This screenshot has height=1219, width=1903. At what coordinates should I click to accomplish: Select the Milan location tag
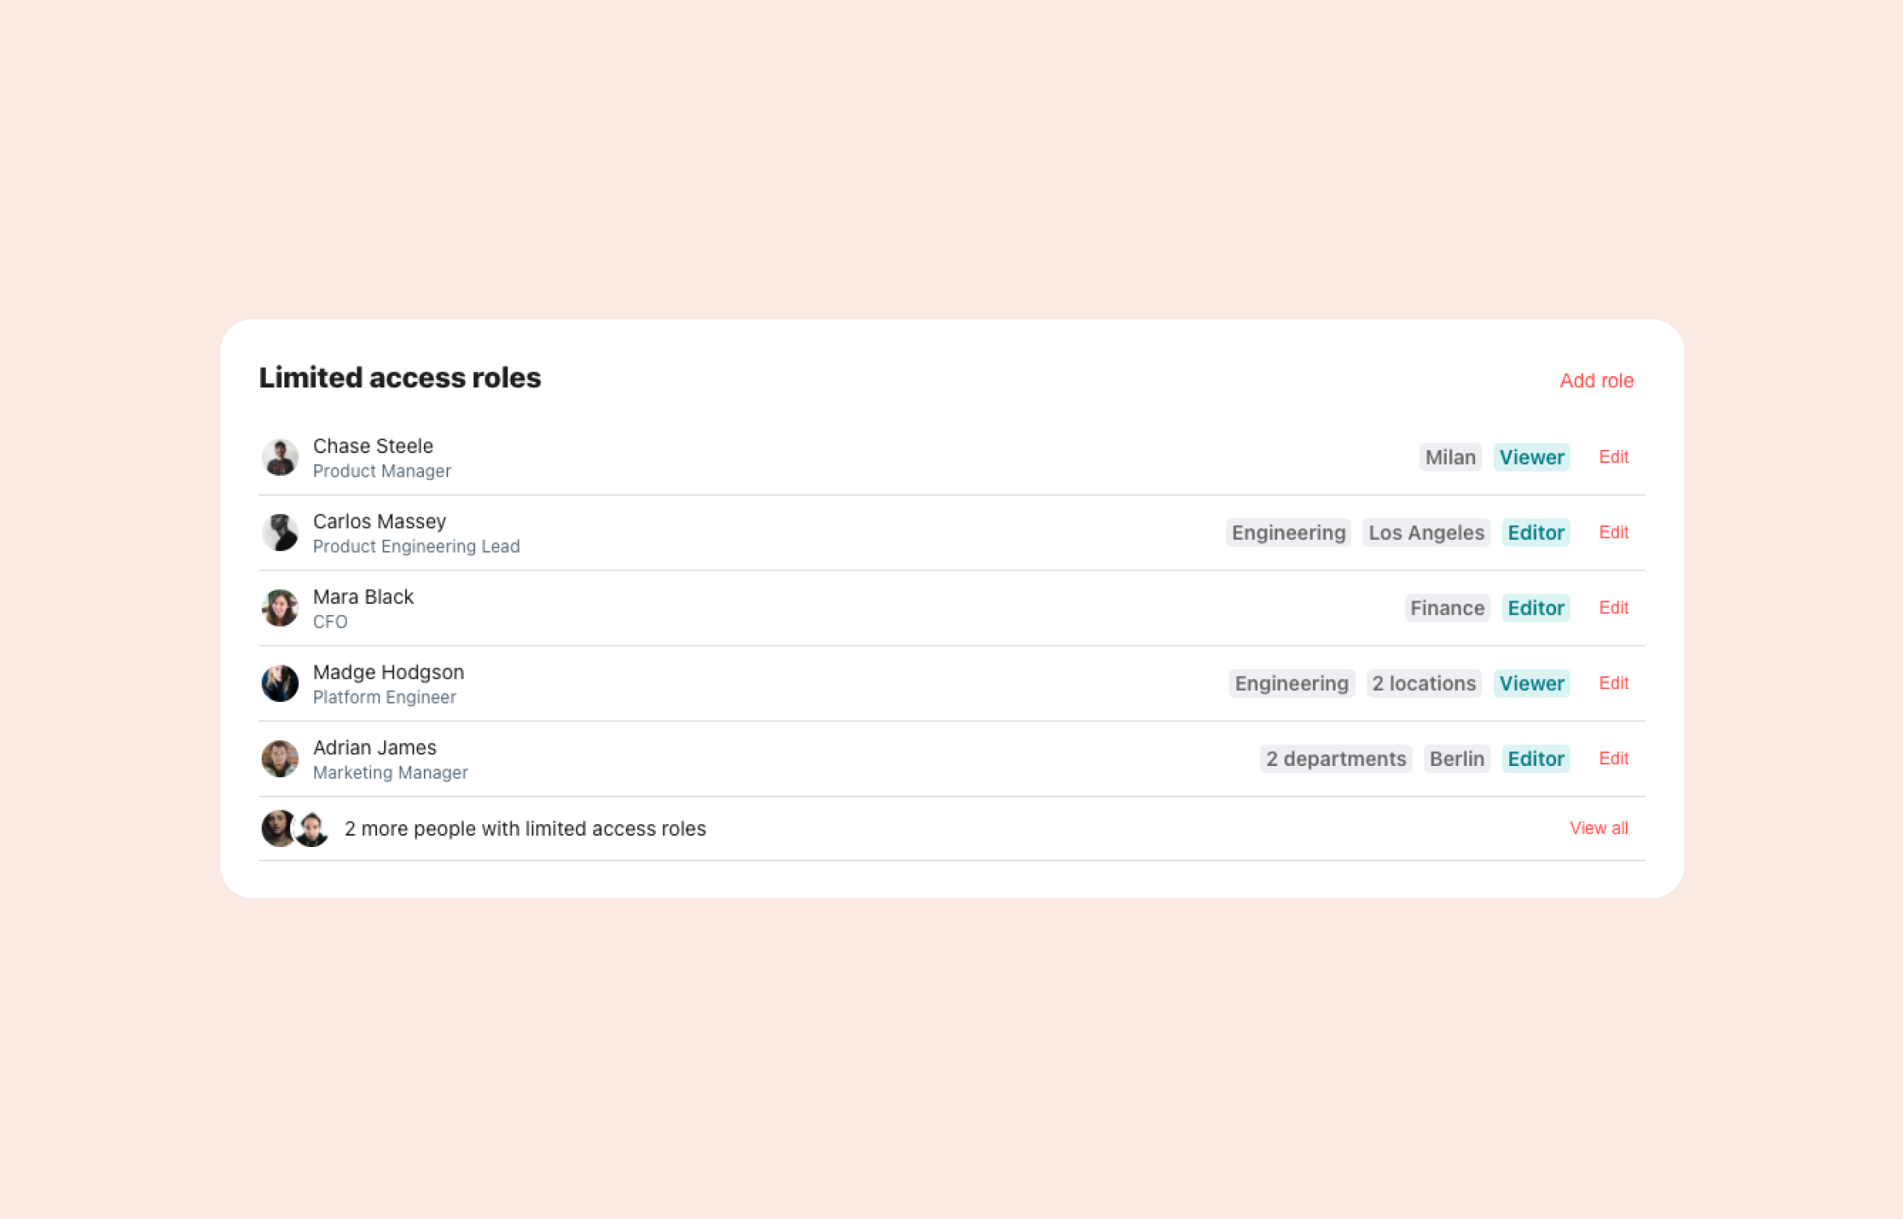click(x=1450, y=457)
